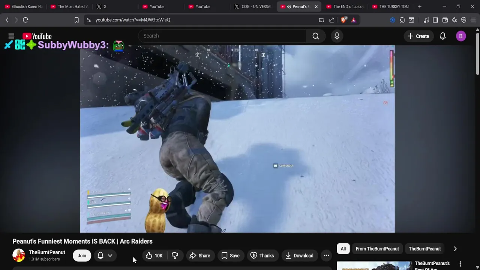Click the video title text
The image size is (480, 270).
tap(82, 241)
